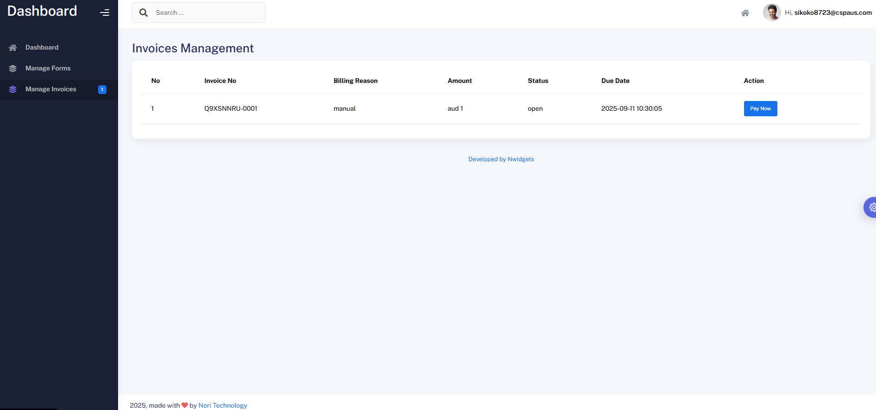876x410 pixels.
Task: Click the layers icon beside Manage Forms
Action: pos(13,69)
